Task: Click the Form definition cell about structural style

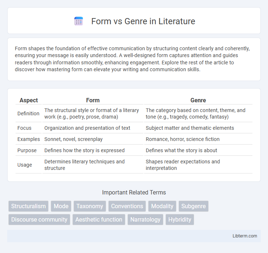Action: [x=93, y=113]
